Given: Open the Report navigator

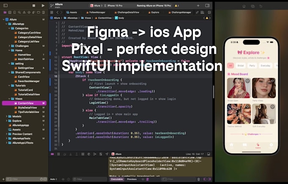Looking at the screenshot, I should point(43,12).
